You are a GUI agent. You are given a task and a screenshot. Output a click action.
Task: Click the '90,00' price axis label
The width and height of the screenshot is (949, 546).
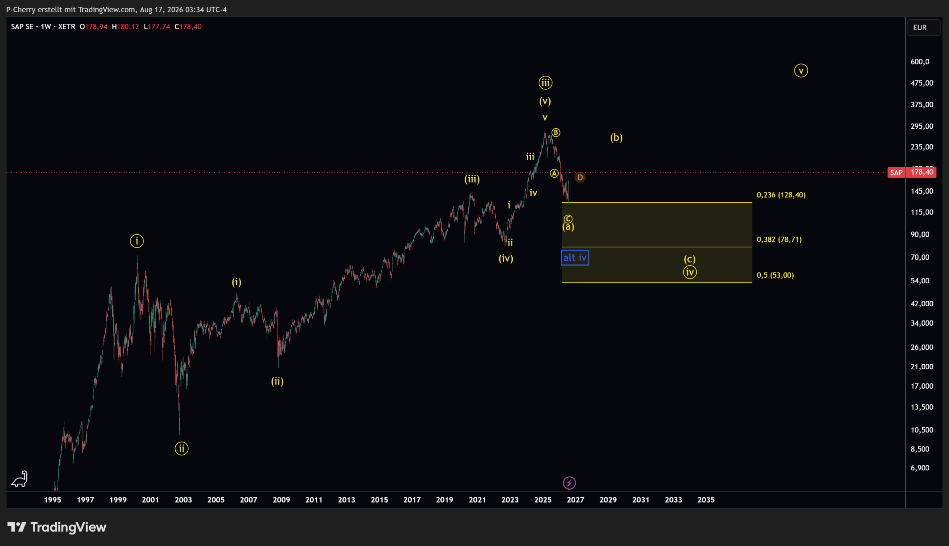[x=920, y=234]
